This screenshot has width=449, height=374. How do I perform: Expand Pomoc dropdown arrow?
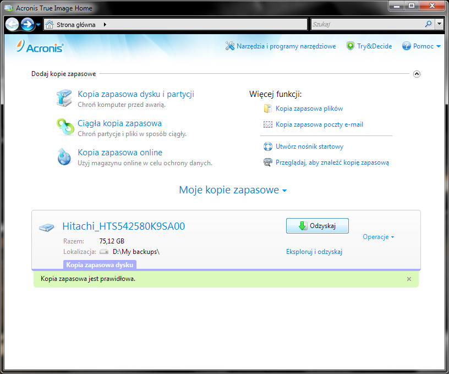(x=439, y=46)
